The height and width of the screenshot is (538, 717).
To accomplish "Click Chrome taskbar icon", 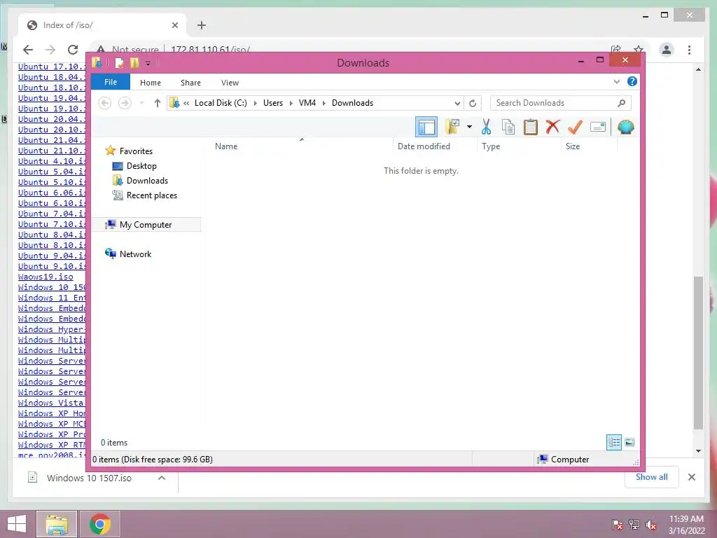I will (99, 524).
